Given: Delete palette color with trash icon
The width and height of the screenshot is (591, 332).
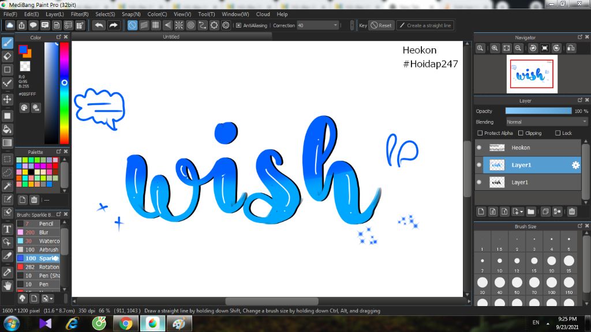Looking at the screenshot, I should tap(34, 200).
